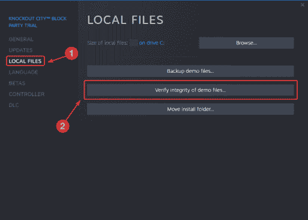The height and width of the screenshot is (220, 308).
Task: Select the Local Files tab
Action: [x=25, y=61]
